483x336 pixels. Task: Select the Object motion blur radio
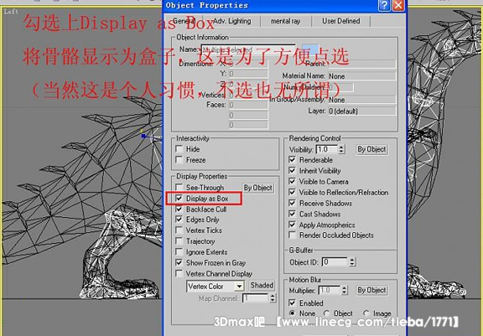326,313
